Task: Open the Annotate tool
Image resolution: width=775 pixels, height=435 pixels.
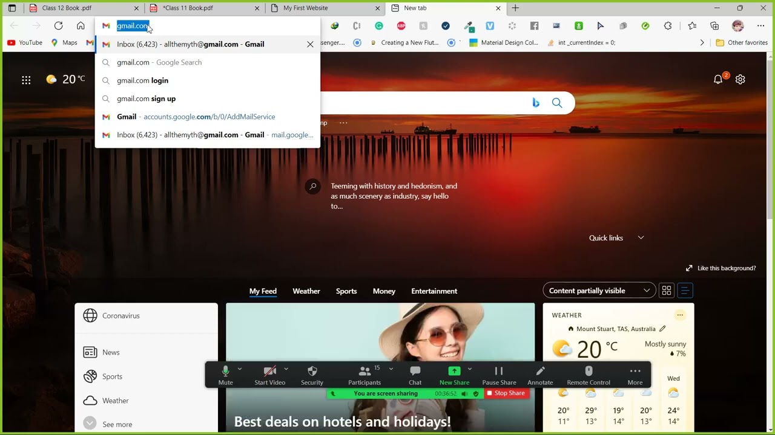Action: (x=540, y=375)
